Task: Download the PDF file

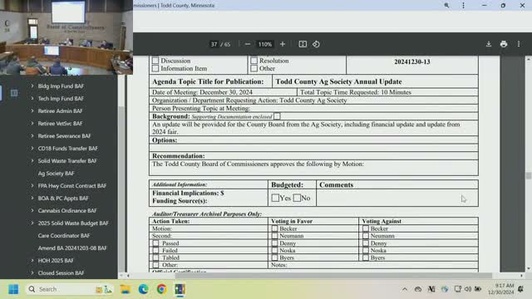Action: click(x=489, y=44)
